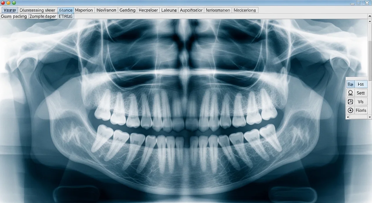Click the save disk icon beside Vls
The width and height of the screenshot is (372, 203).
pyautogui.click(x=350, y=102)
